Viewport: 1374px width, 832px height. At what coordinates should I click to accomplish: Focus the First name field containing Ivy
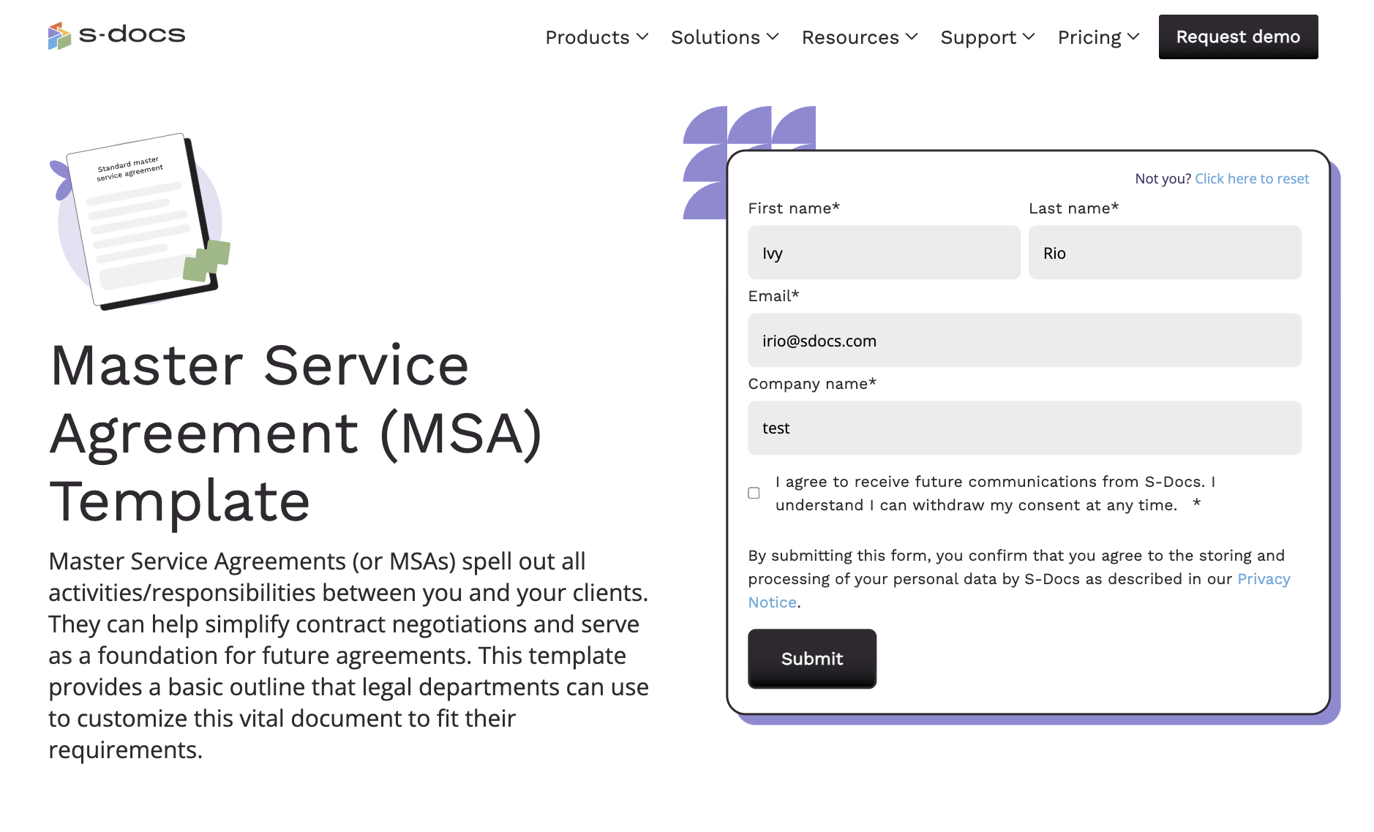(x=884, y=253)
